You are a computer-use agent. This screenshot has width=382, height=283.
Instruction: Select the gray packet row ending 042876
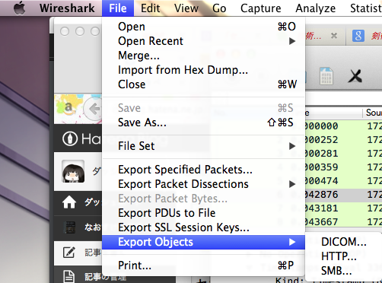343,195
